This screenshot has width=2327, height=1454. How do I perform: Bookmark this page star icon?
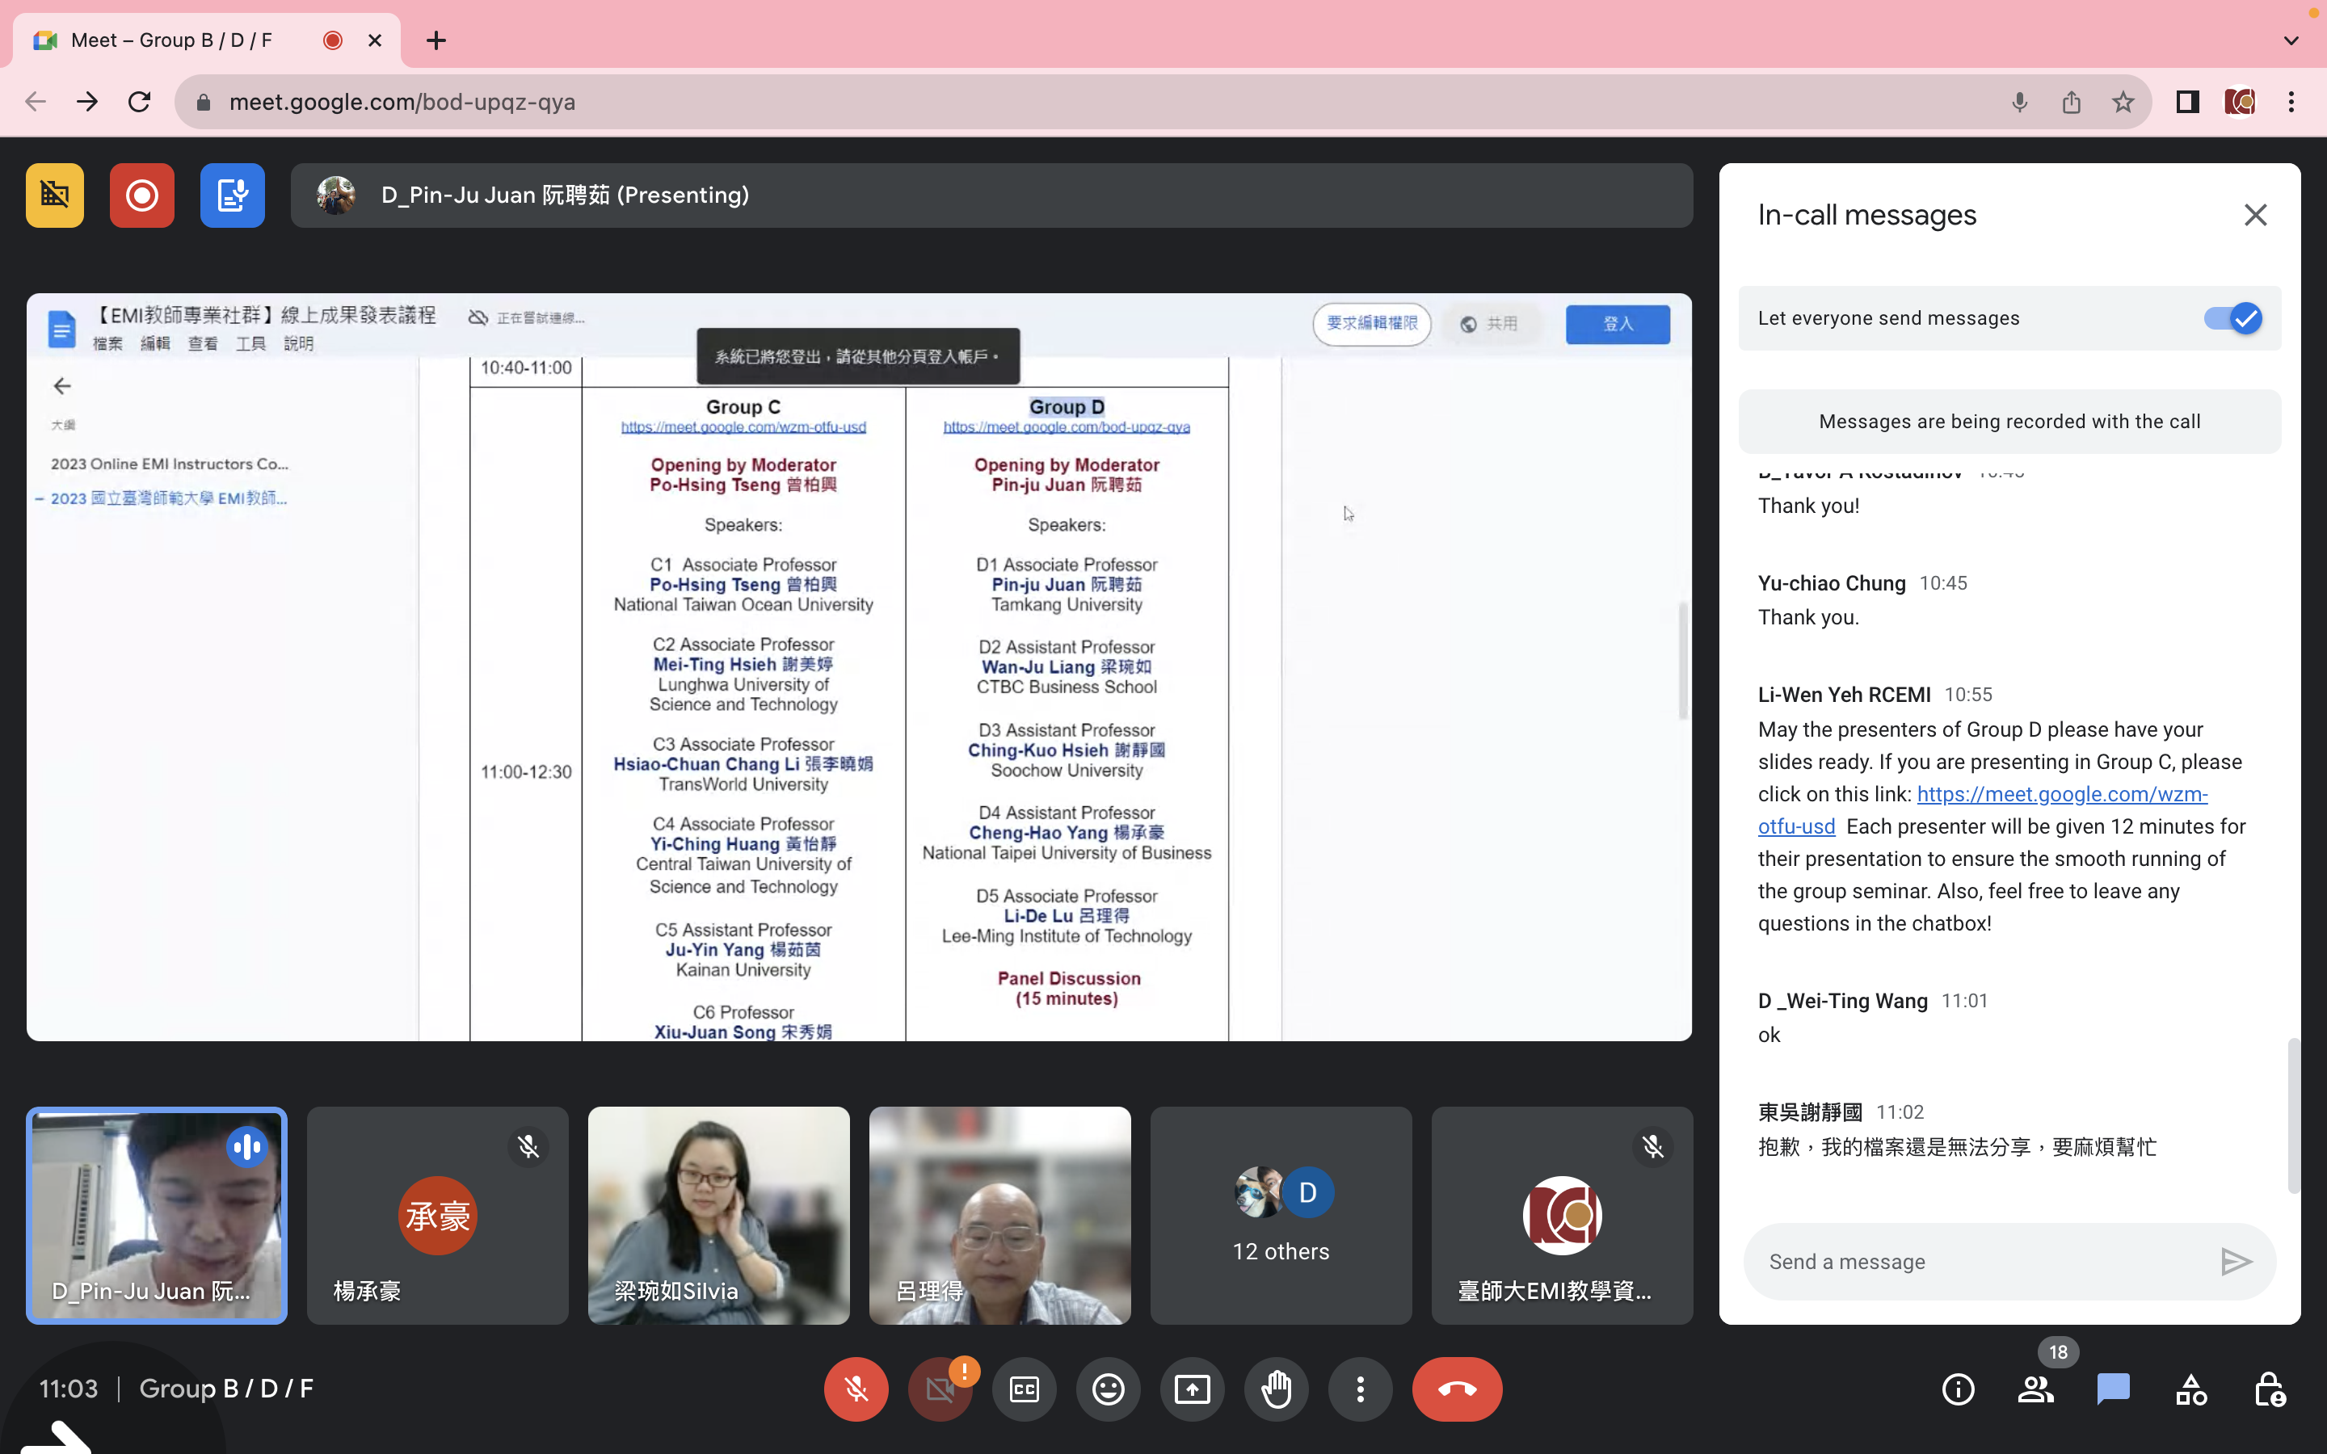[2123, 102]
